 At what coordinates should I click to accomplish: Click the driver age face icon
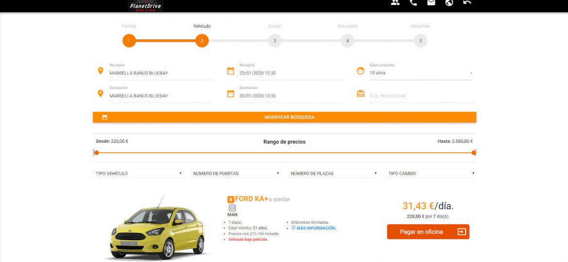pos(360,71)
